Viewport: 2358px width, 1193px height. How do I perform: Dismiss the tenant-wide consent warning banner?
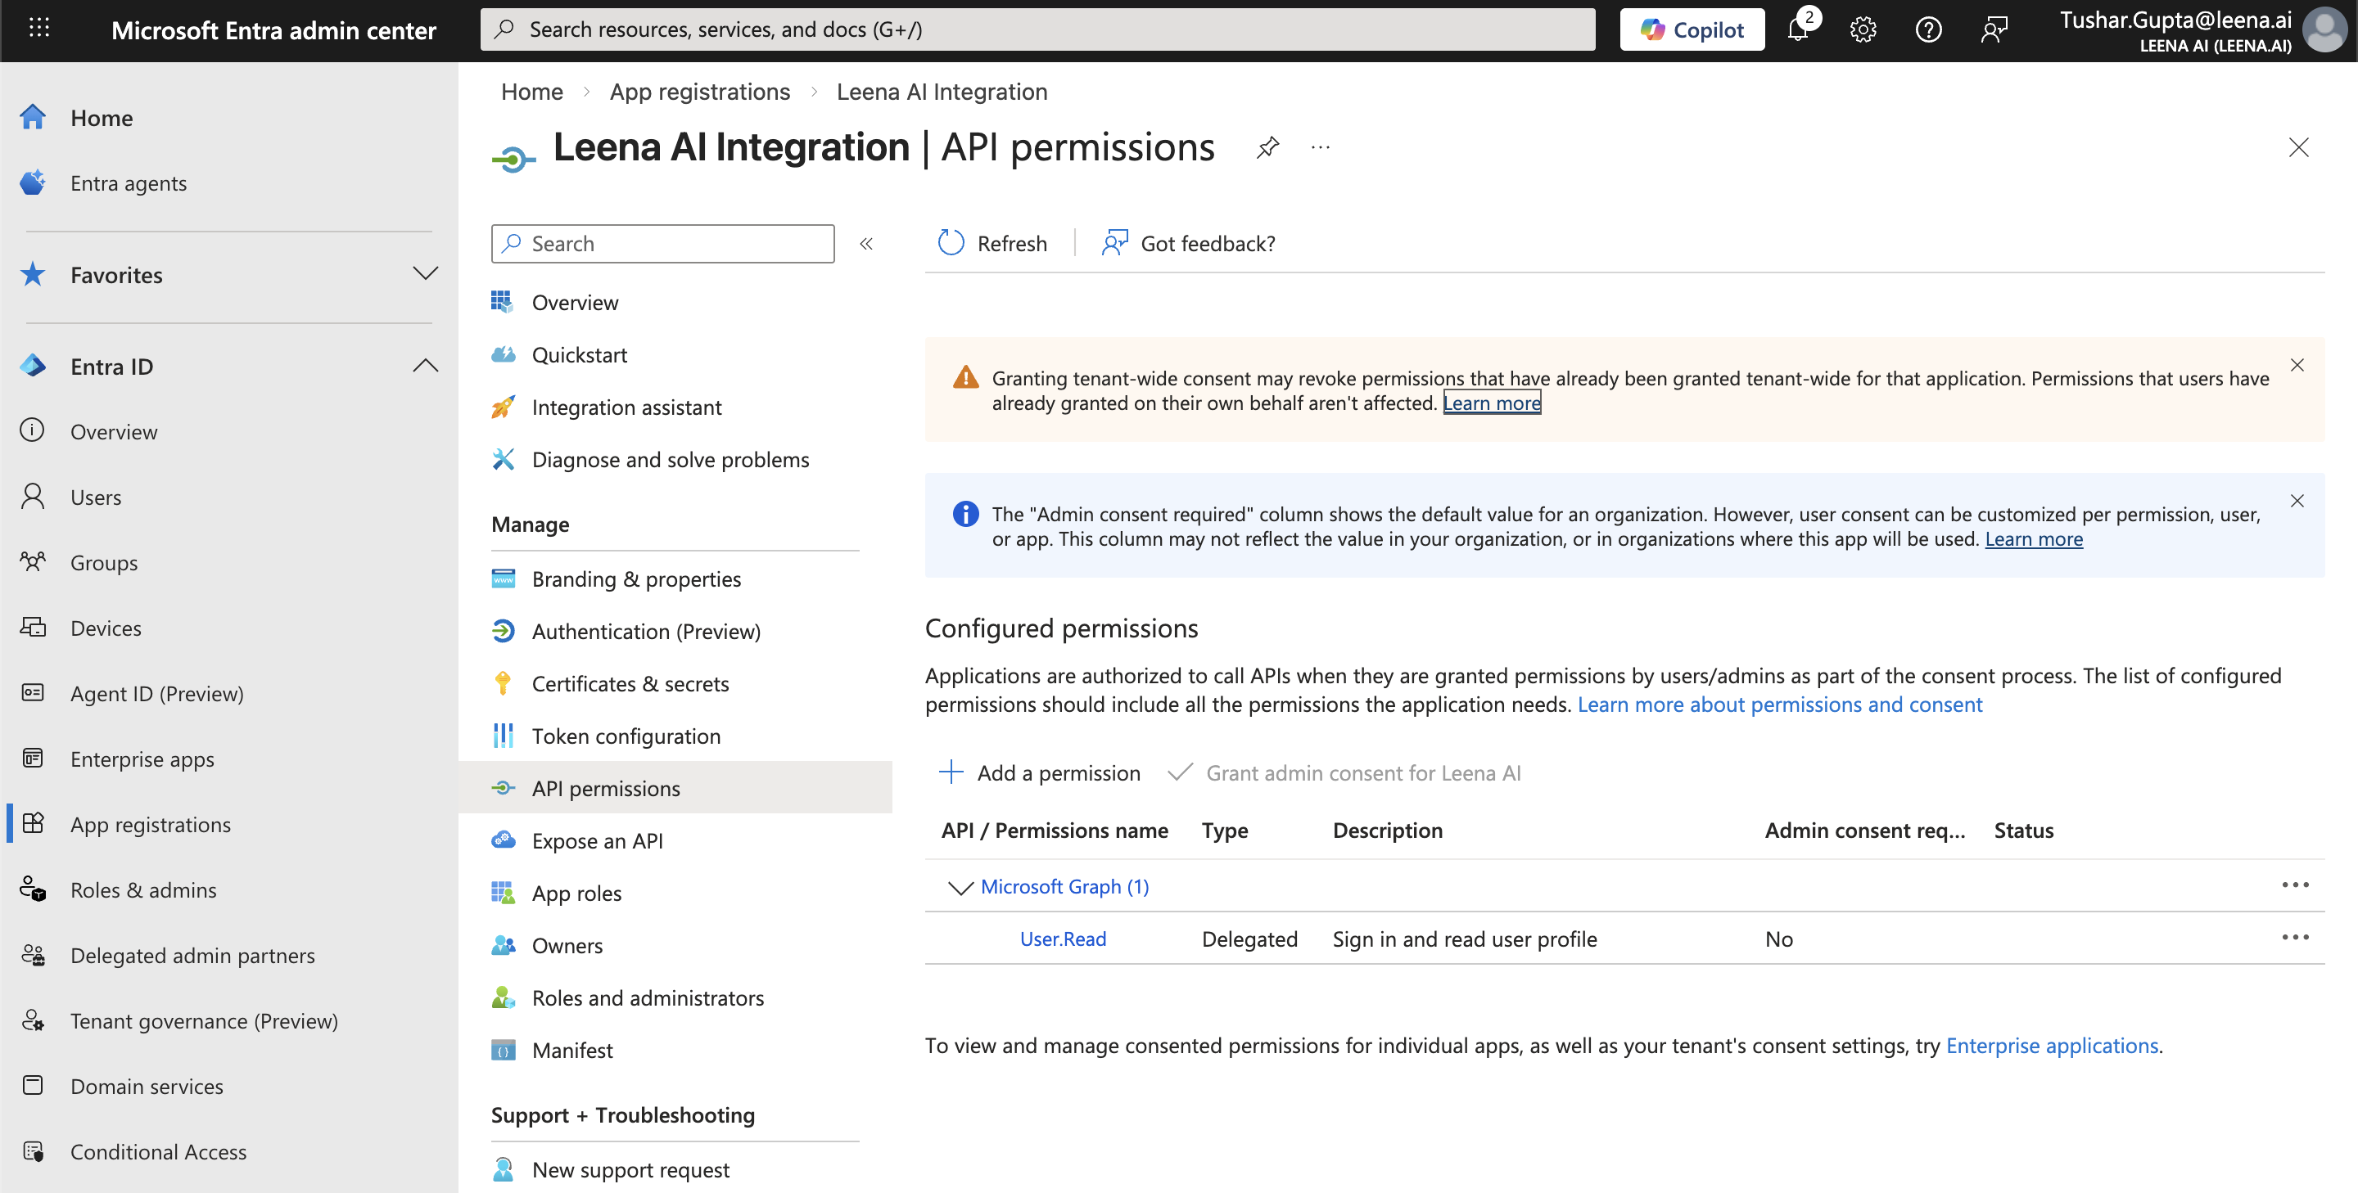click(x=2297, y=365)
